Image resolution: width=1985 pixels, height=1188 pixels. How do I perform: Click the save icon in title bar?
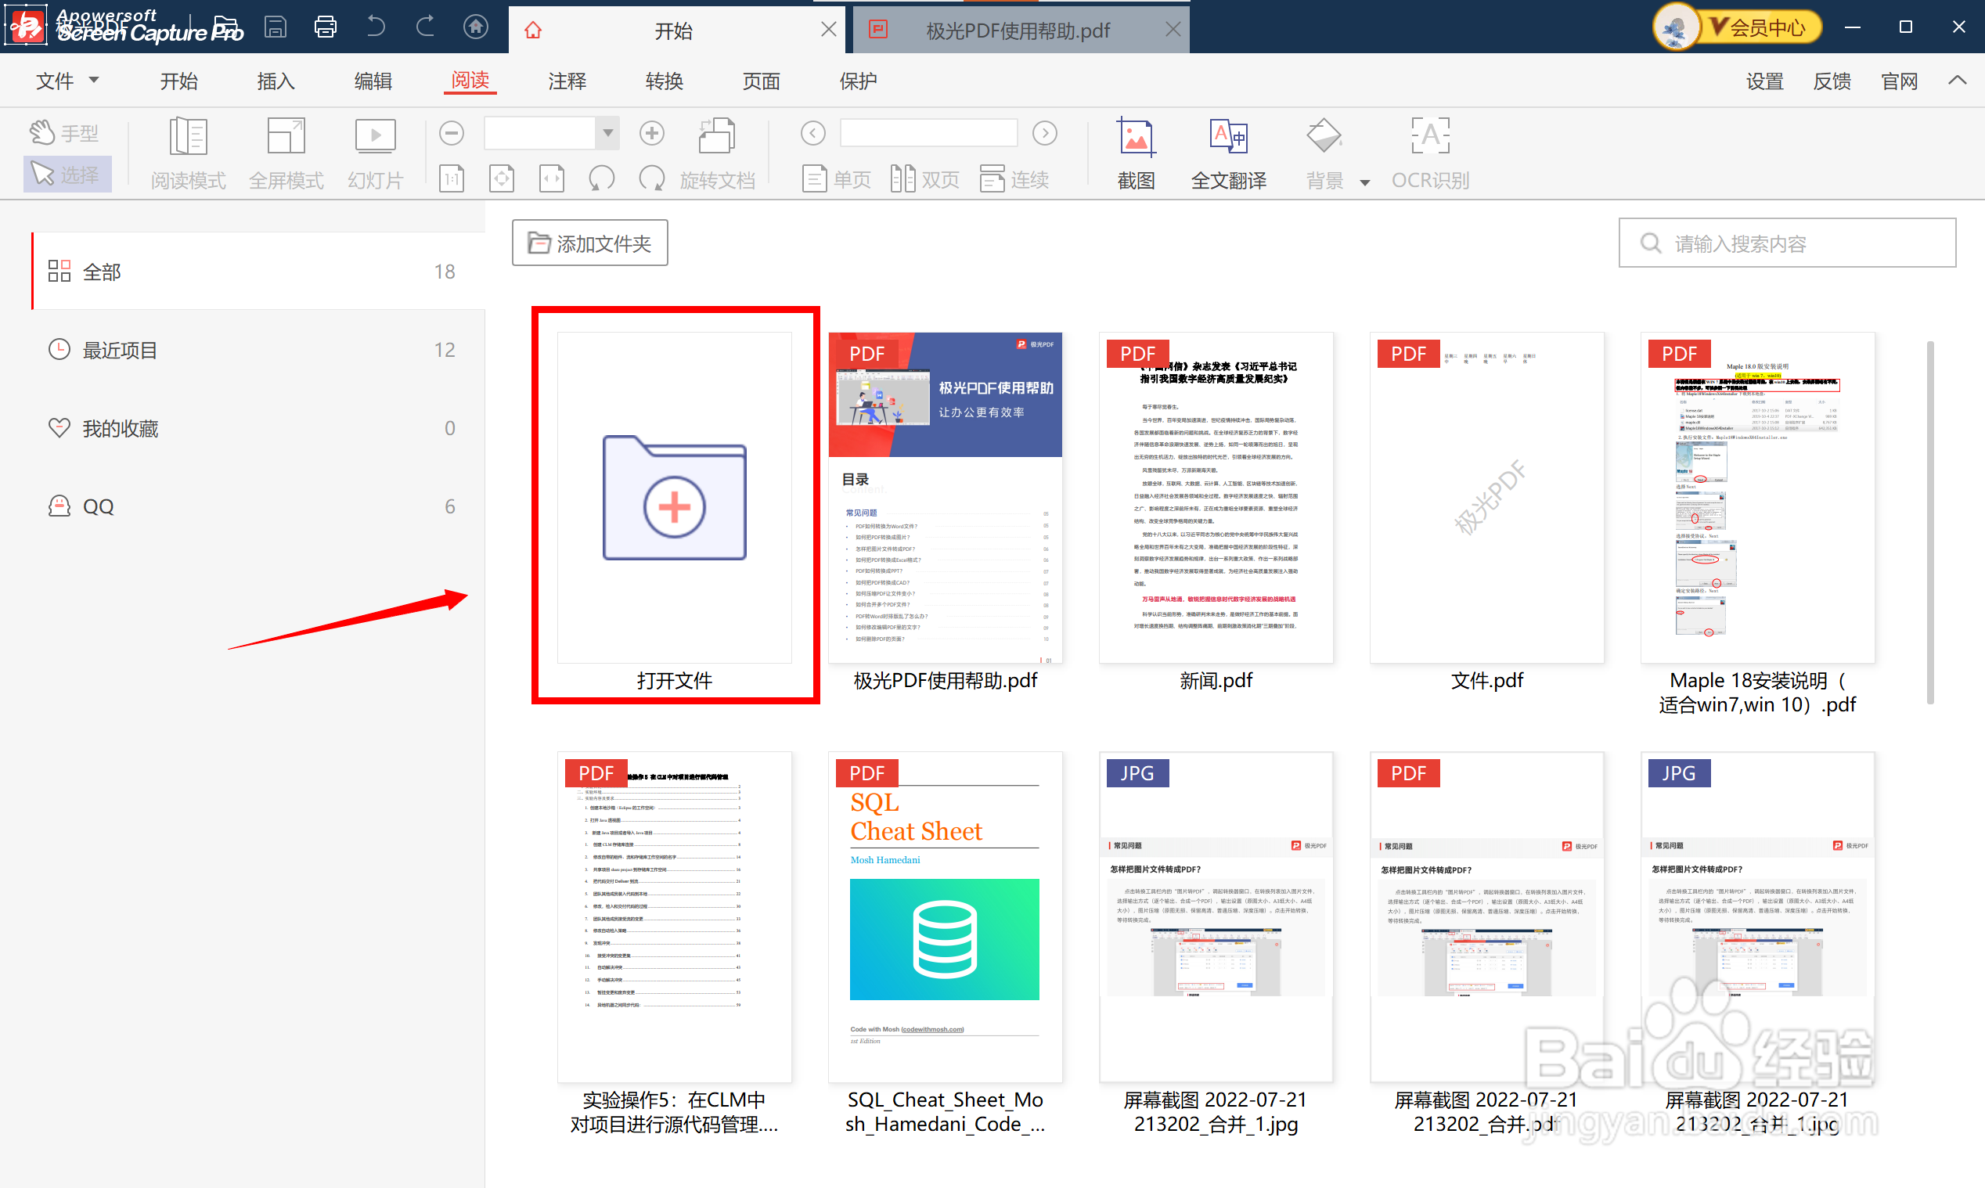coord(276,27)
